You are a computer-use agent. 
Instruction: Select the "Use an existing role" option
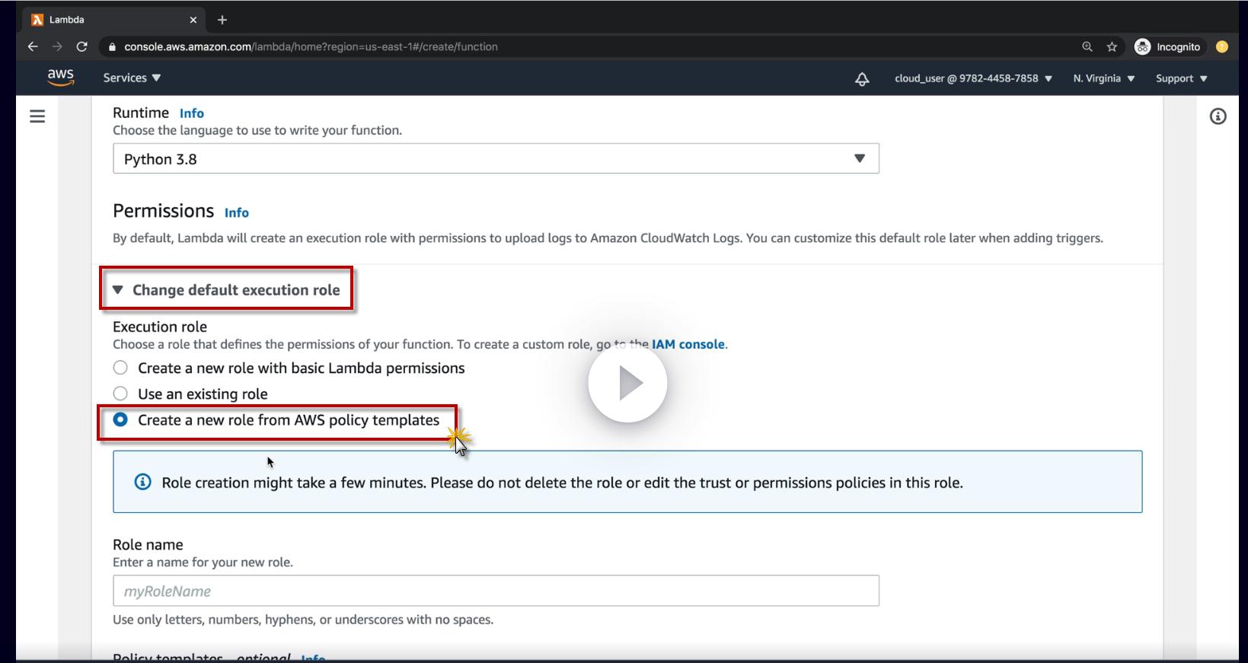[x=120, y=394]
